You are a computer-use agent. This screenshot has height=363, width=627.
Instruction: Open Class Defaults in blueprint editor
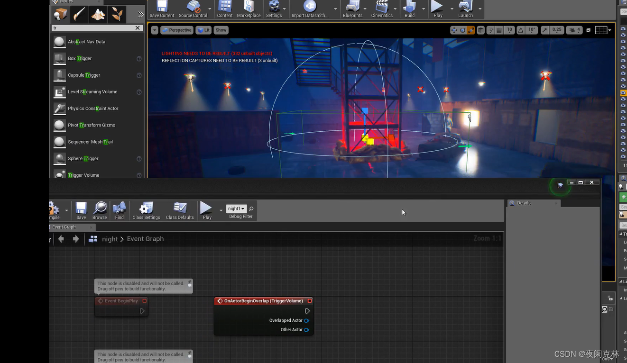(x=180, y=210)
